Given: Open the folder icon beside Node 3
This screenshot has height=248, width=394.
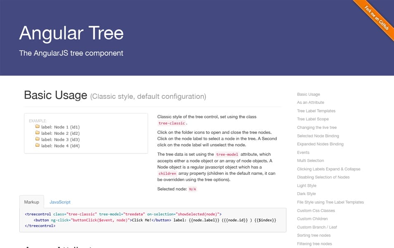Looking at the screenshot, I should 38,139.
